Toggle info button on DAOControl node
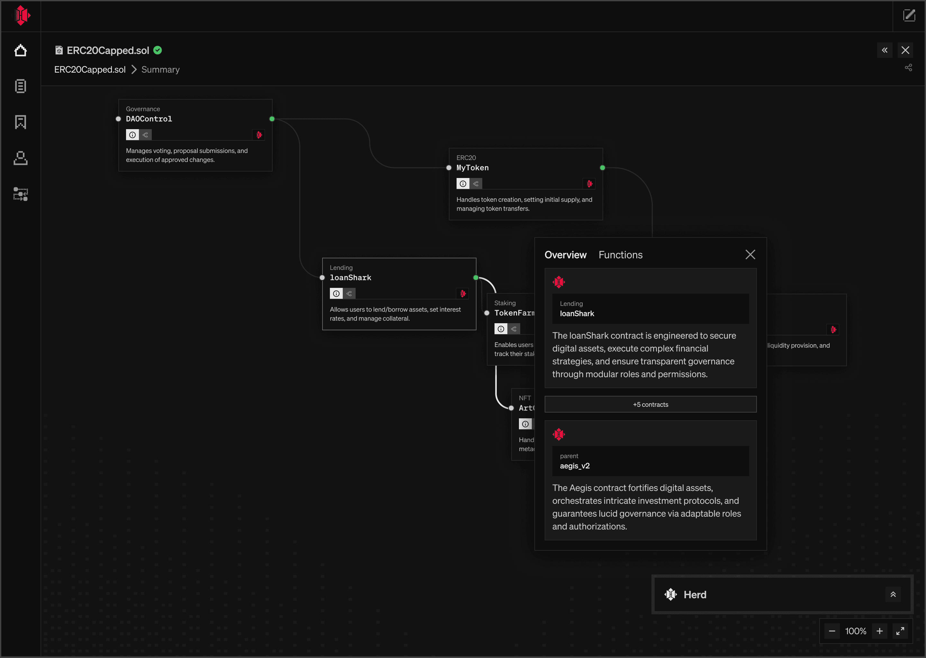The width and height of the screenshot is (926, 658). pyautogui.click(x=132, y=135)
